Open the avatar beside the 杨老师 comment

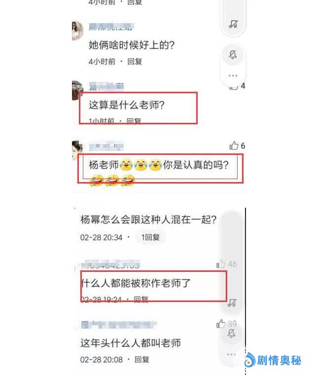(x=77, y=150)
